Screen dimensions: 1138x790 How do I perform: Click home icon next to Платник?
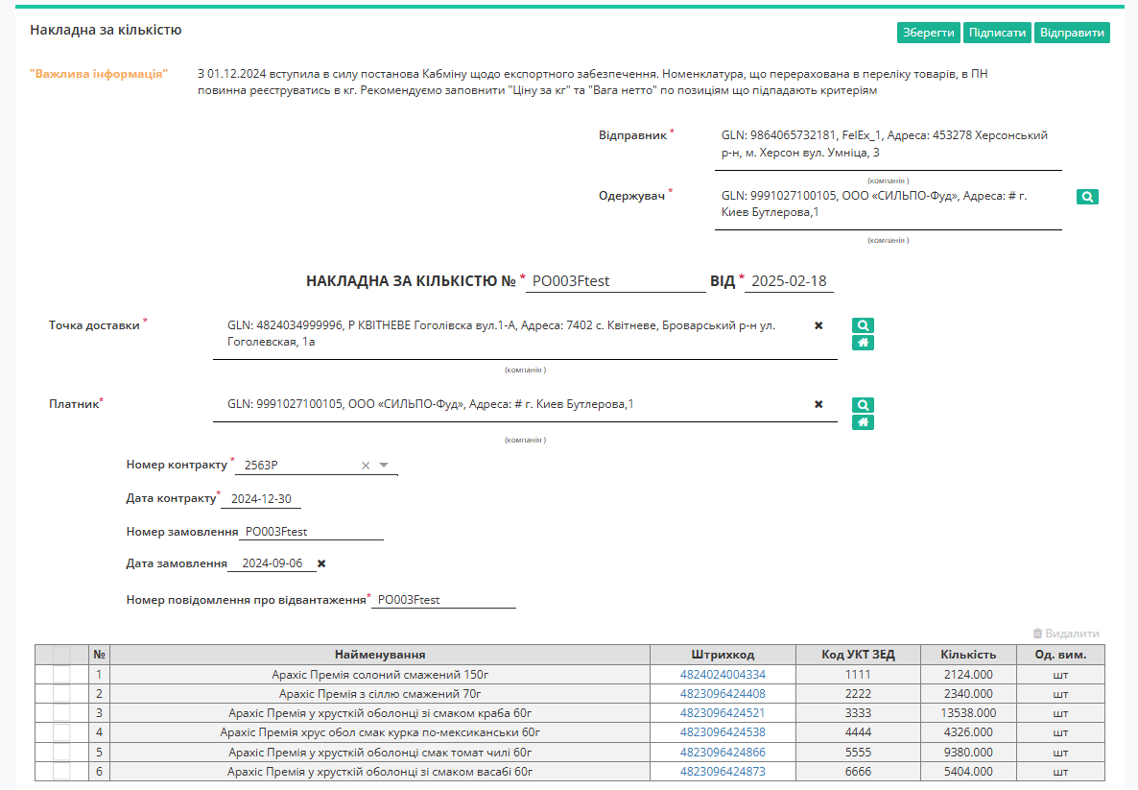click(863, 422)
